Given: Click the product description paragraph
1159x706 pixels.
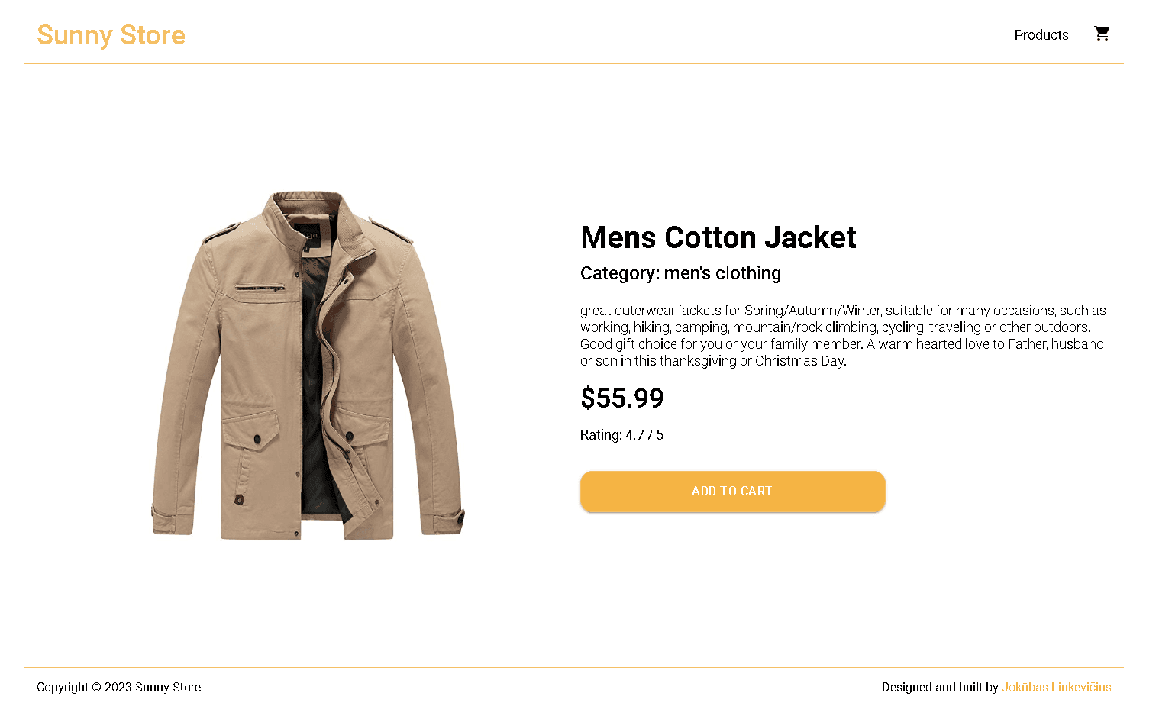Looking at the screenshot, I should pyautogui.click(x=842, y=336).
